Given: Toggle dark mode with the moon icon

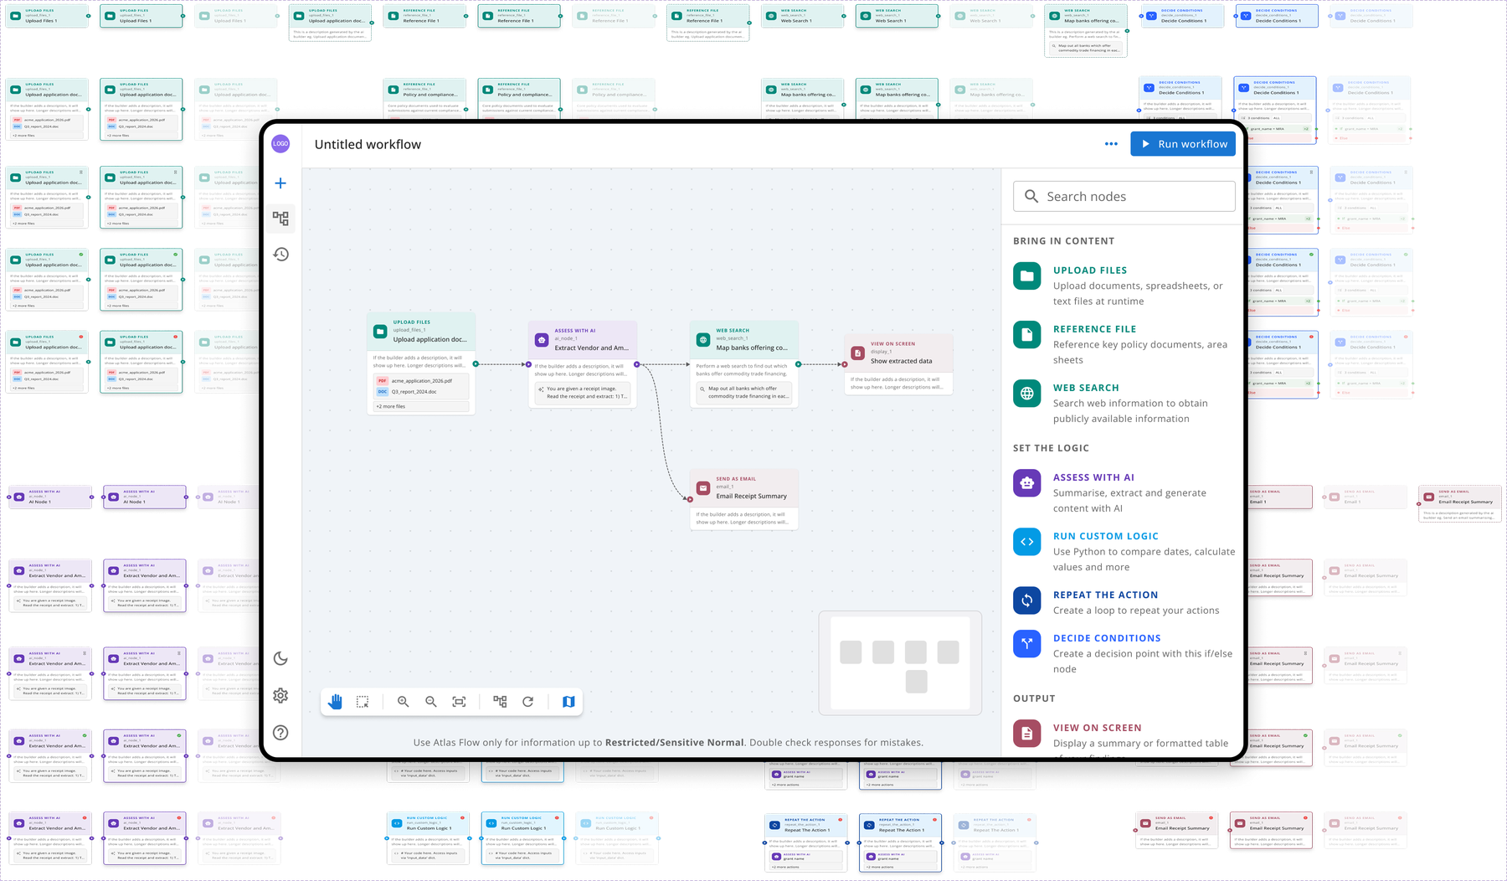Looking at the screenshot, I should tap(280, 658).
